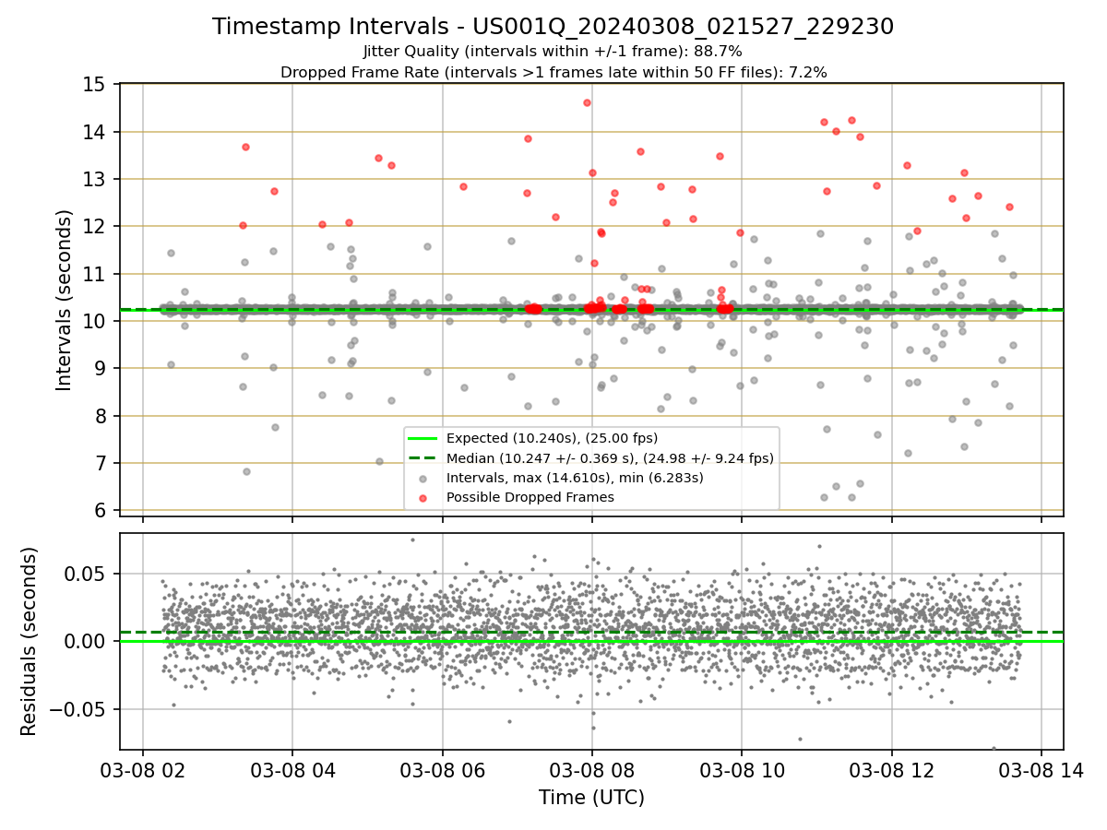This screenshot has width=1107, height=830.
Task: Click x-axis tick label '03-08 14'
Action: point(1042,770)
